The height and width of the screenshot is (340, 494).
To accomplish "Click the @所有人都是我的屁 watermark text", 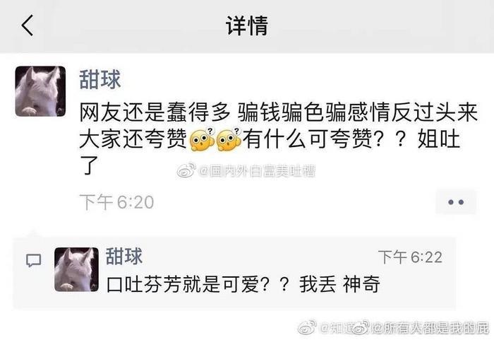I will tap(430, 328).
